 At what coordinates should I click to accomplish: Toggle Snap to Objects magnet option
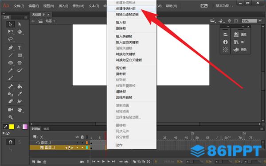click(11, 142)
